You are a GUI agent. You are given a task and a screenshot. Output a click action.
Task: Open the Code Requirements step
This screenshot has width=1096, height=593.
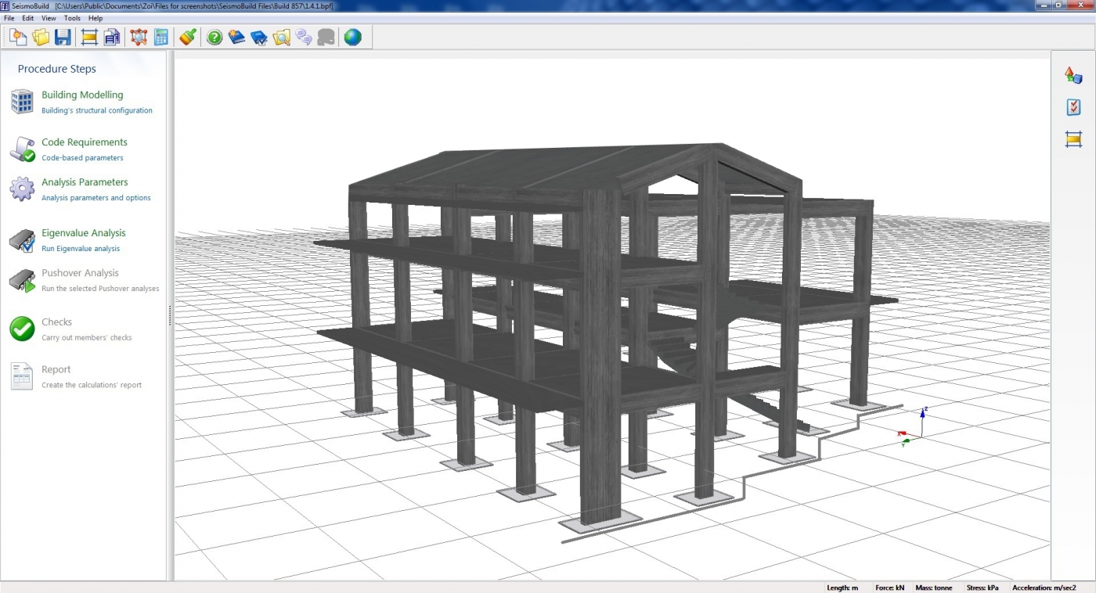coord(84,142)
